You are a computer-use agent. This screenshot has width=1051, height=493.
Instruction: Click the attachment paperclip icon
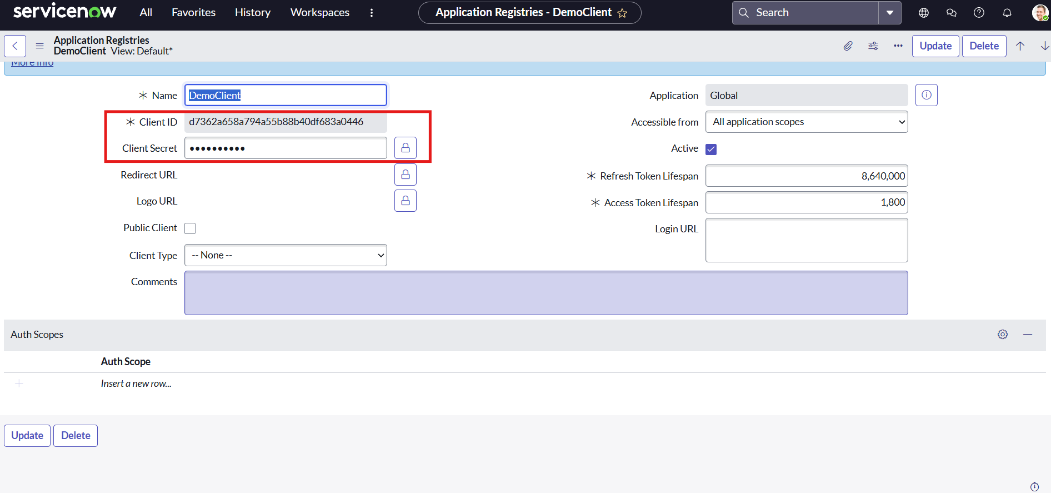[848, 46]
